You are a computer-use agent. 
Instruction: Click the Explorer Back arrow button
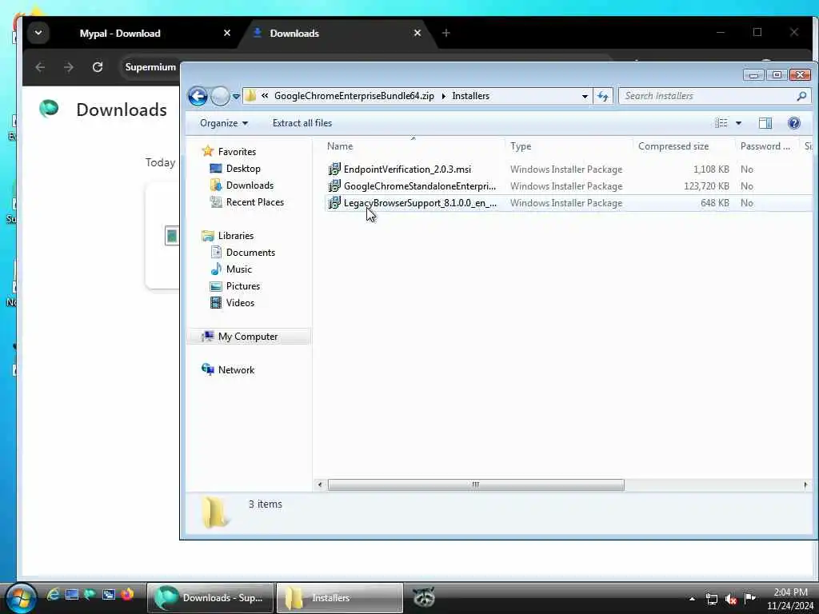click(x=198, y=96)
